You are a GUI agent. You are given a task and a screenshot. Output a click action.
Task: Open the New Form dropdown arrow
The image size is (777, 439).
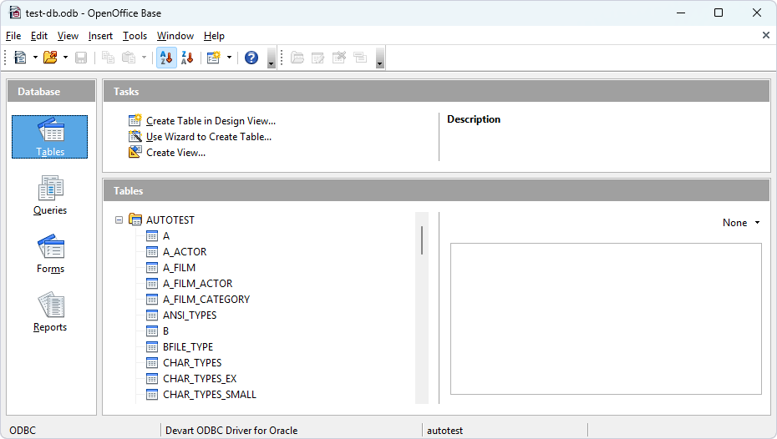[229, 58]
